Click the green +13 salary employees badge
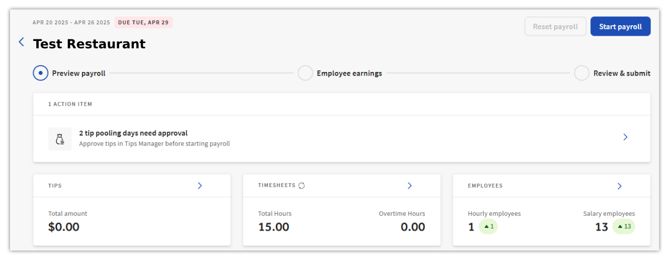The height and width of the screenshot is (260, 668). click(x=623, y=226)
